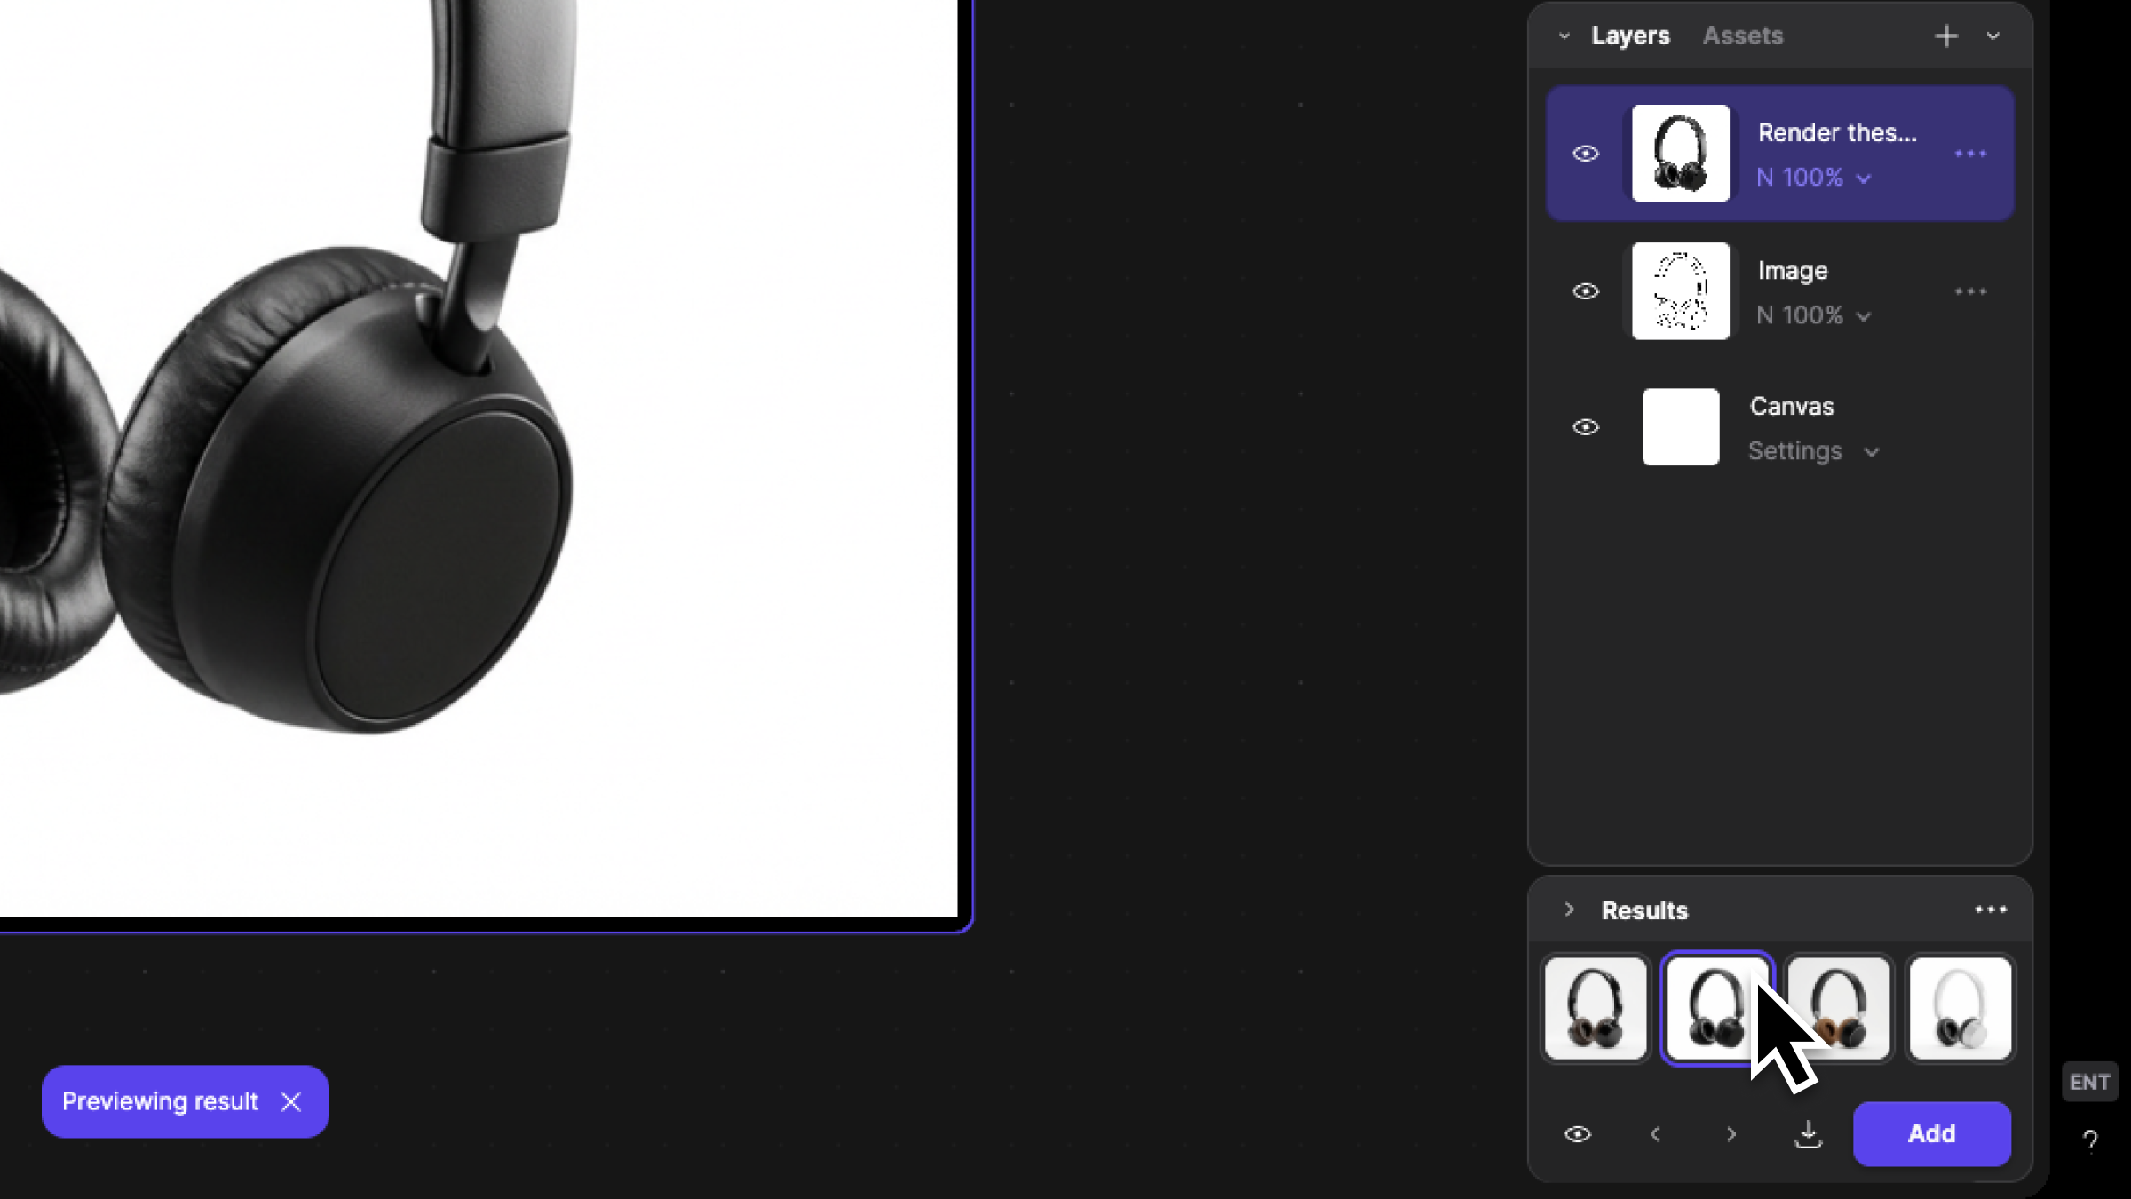The height and width of the screenshot is (1199, 2131).
Task: Click the previous result arrow
Action: pyautogui.click(x=1653, y=1133)
